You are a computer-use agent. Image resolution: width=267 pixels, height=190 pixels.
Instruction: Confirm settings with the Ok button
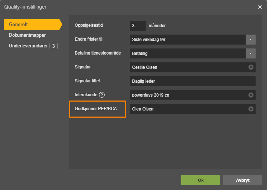[x=200, y=180]
